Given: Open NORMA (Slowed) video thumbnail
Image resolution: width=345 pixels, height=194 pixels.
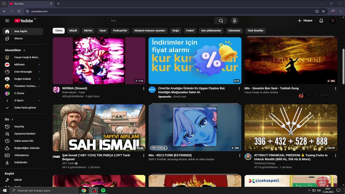Looking at the screenshot, I should tap(99, 61).
